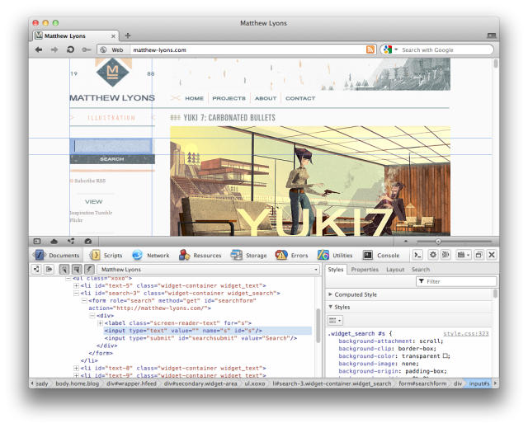528x428 pixels.
Task: Switch to the Resources tab
Action: pos(200,255)
